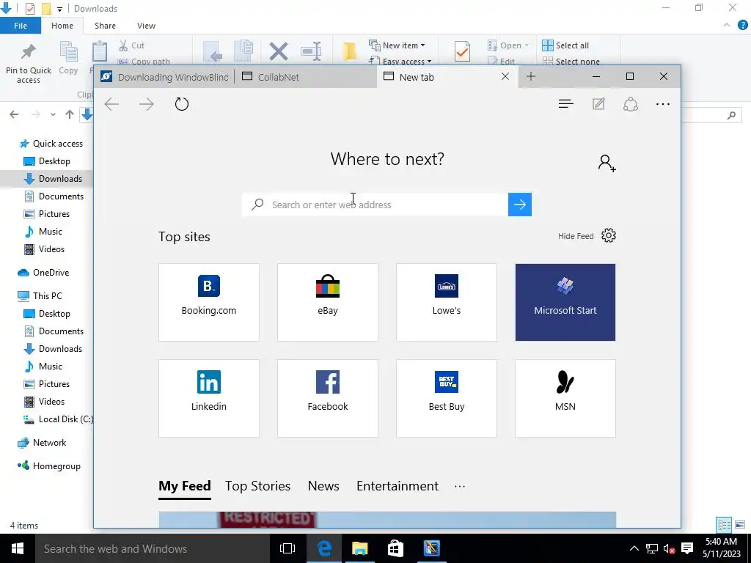Switch to Entertainment feed tab
The height and width of the screenshot is (563, 751).
coord(398,487)
